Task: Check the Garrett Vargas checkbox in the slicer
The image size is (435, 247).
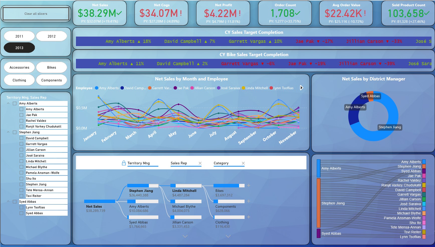Action: 21,144
